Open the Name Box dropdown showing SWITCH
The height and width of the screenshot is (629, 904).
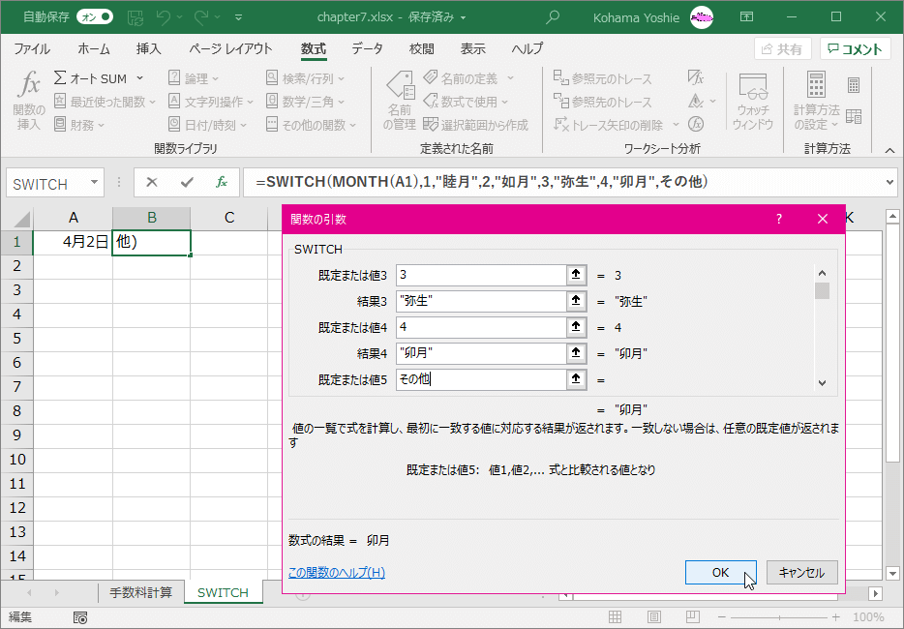coord(94,182)
